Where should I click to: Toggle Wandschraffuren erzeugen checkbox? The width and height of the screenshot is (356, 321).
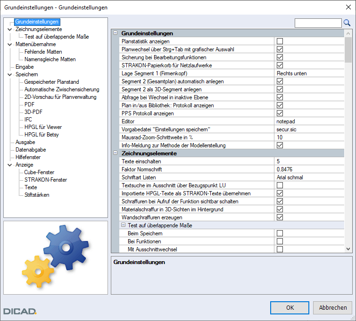tap(280, 217)
